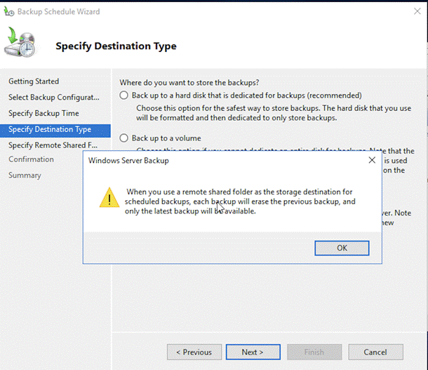Viewport: 428px width, 370px height.
Task: Proceed with the Next button
Action: pyautogui.click(x=253, y=352)
